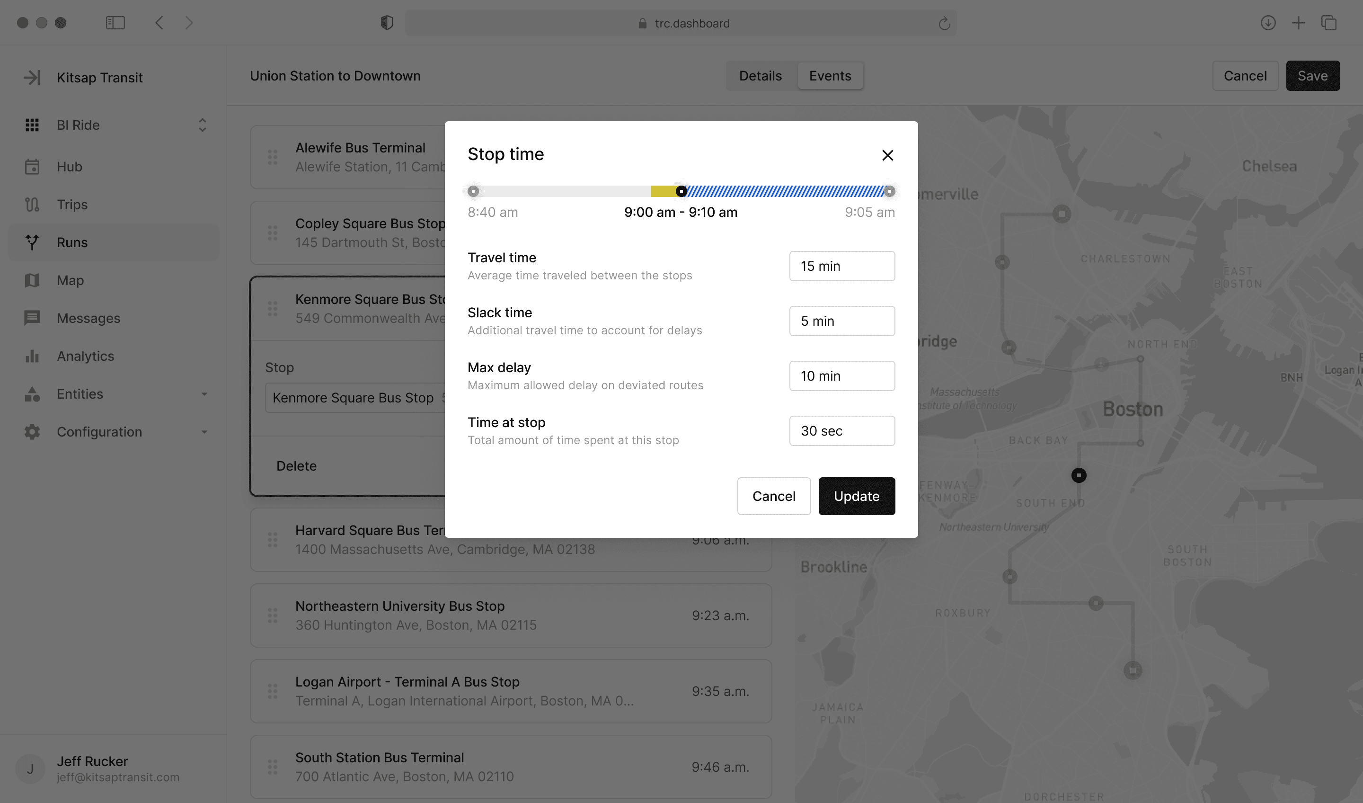Go back in browser history
This screenshot has width=1363, height=803.
click(159, 23)
